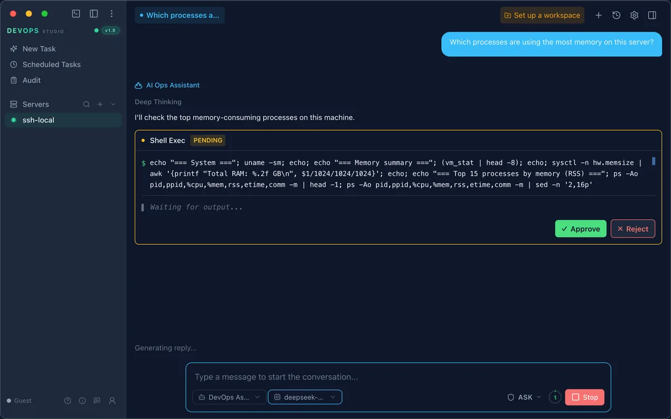Image resolution: width=671 pixels, height=419 pixels.
Task: Click the DEVOPS STUDIO logo text
Action: pyautogui.click(x=35, y=31)
